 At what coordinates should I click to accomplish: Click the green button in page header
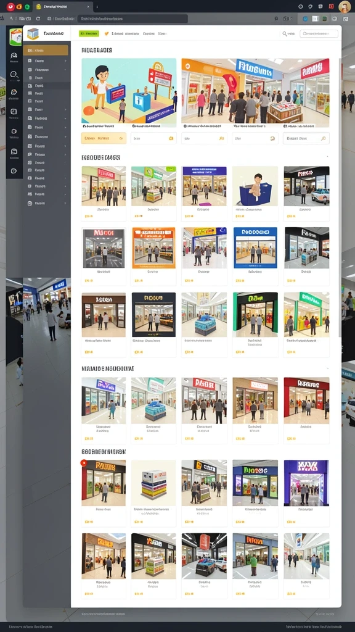coord(89,34)
